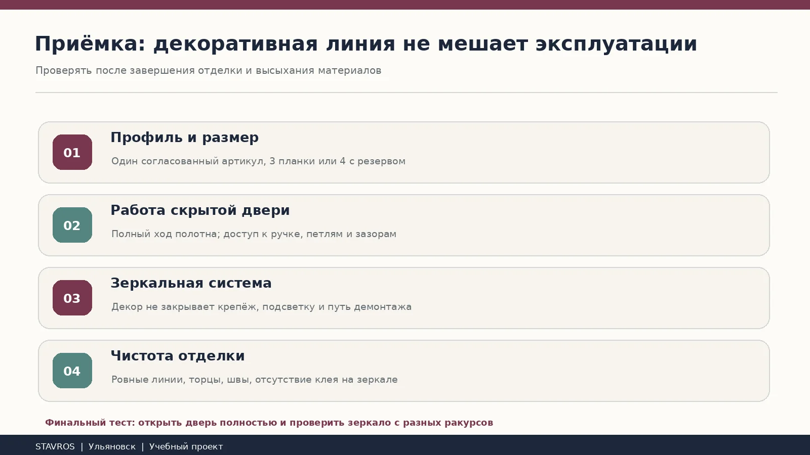
Task: Click the text 'Декор не закрывает крепёж'
Action: 184,307
